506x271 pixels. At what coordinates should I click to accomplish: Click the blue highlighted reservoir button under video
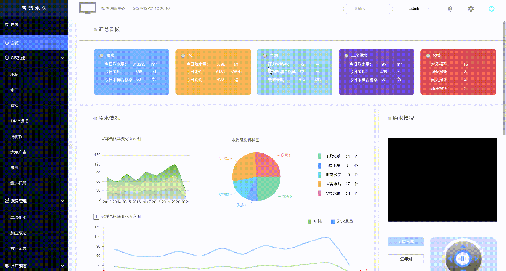point(406,241)
